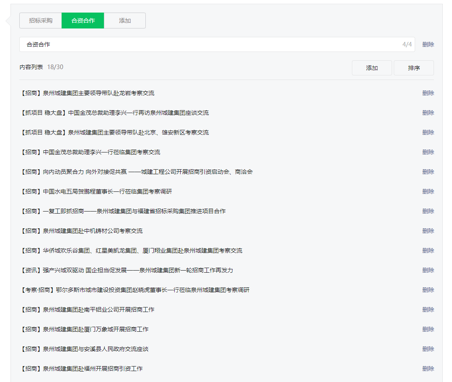Delete the 鄂尔多斯市城市建设投资集团 entry
The image size is (452, 382).
point(428,290)
